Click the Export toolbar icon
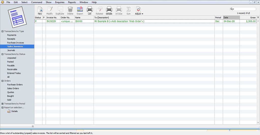Viewport: 260px width, 135px height. [x=80, y=11]
